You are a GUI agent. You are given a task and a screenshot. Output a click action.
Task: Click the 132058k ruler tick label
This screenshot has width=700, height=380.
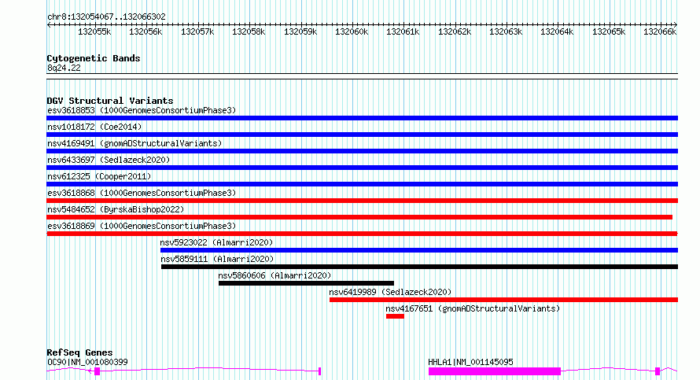click(x=249, y=31)
